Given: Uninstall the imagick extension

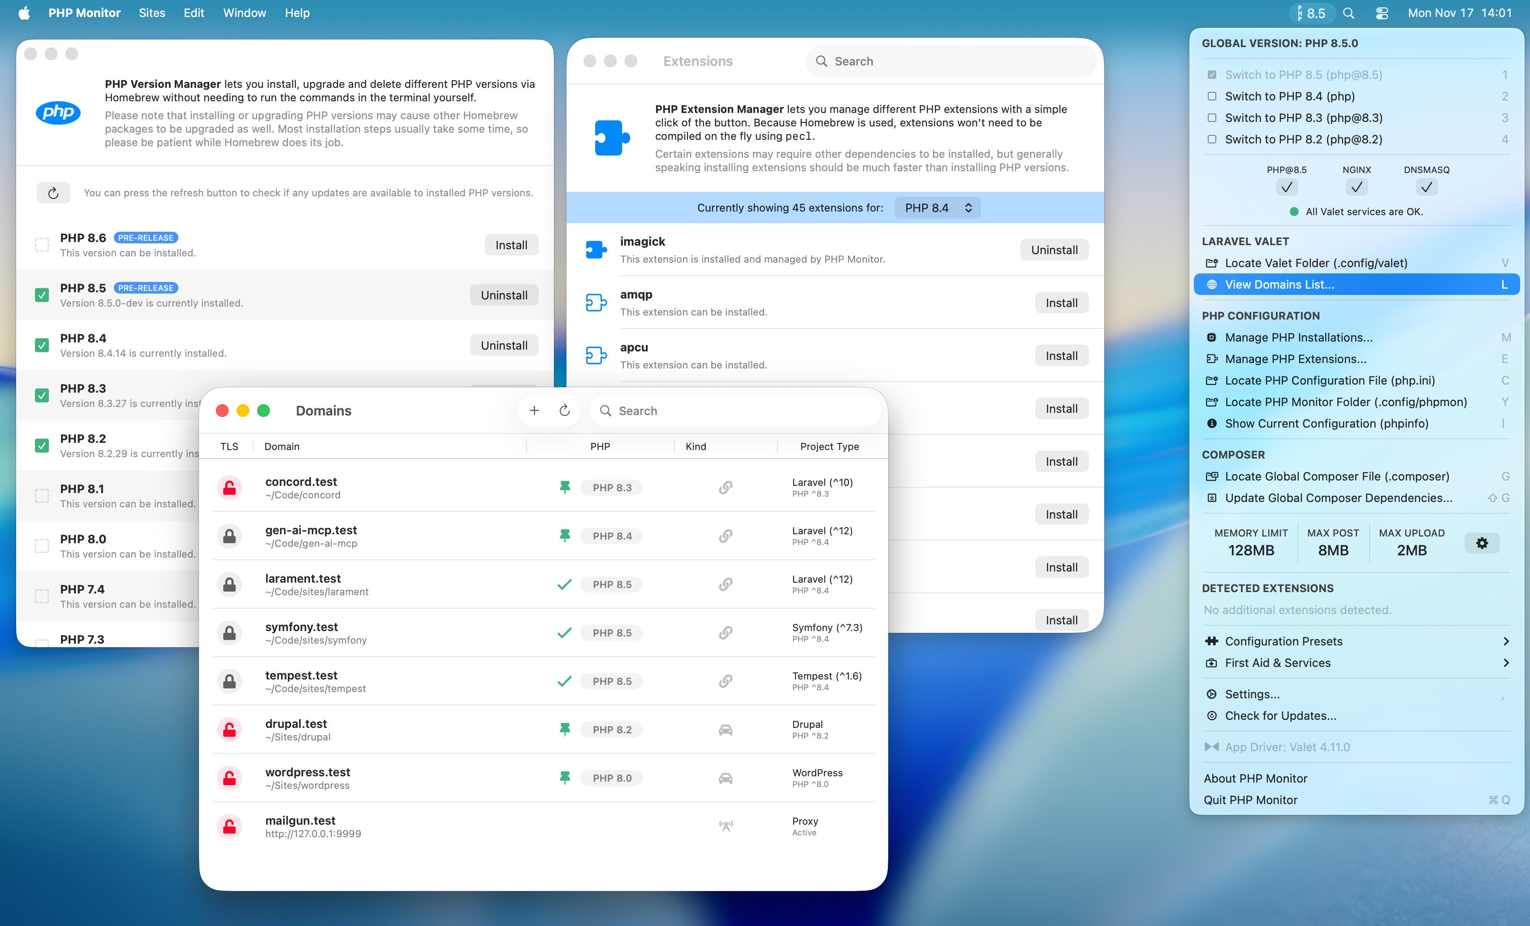Looking at the screenshot, I should 1054,249.
